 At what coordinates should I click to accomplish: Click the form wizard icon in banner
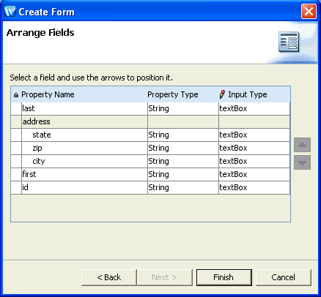click(x=289, y=42)
